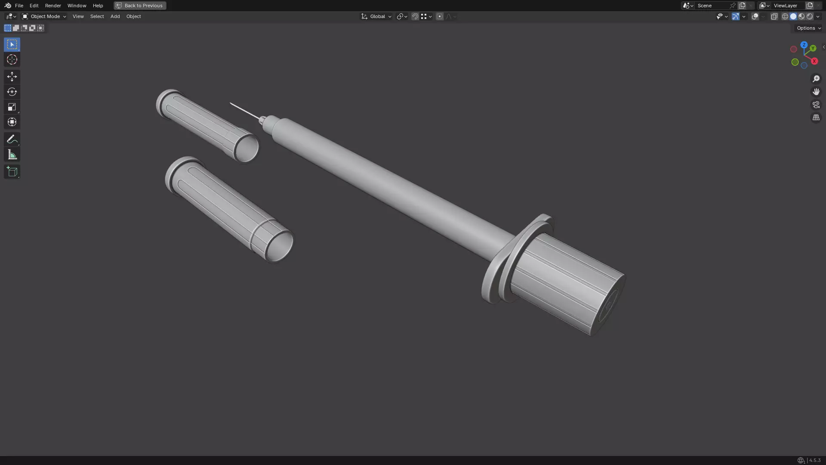
Task: Select the Annotate pencil tool
Action: click(x=12, y=139)
